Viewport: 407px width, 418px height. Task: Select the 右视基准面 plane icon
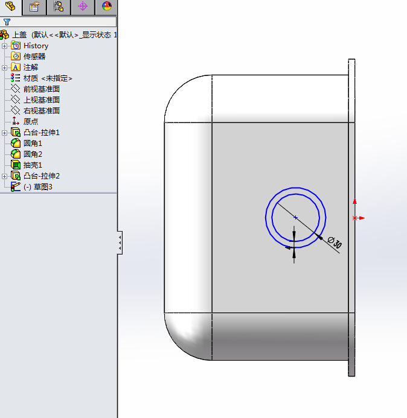[16, 110]
